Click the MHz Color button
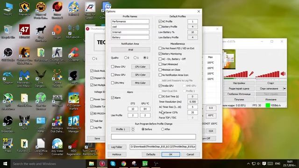 [x=140, y=83]
